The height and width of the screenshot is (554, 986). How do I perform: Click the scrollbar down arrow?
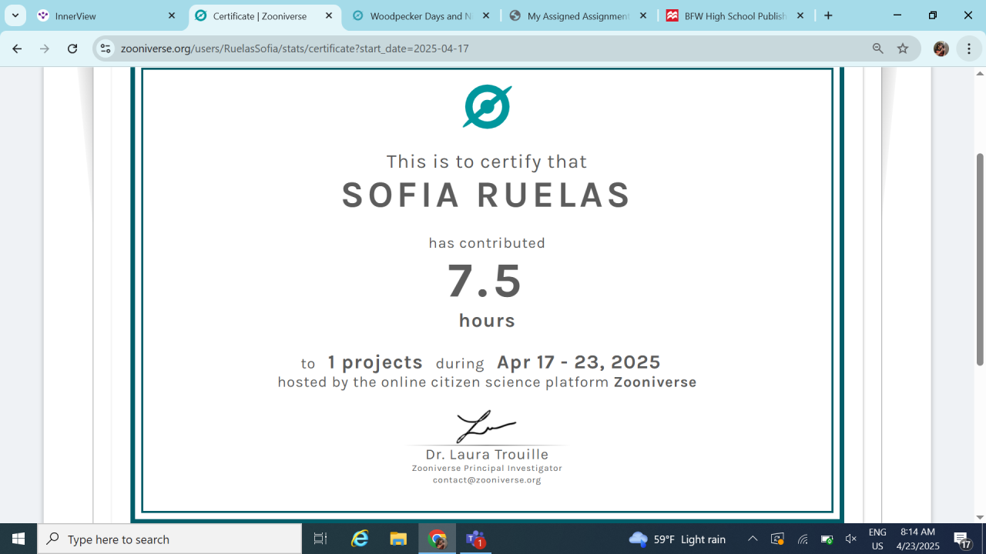click(980, 517)
